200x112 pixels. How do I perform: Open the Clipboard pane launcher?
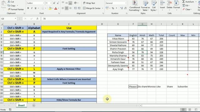24,13
